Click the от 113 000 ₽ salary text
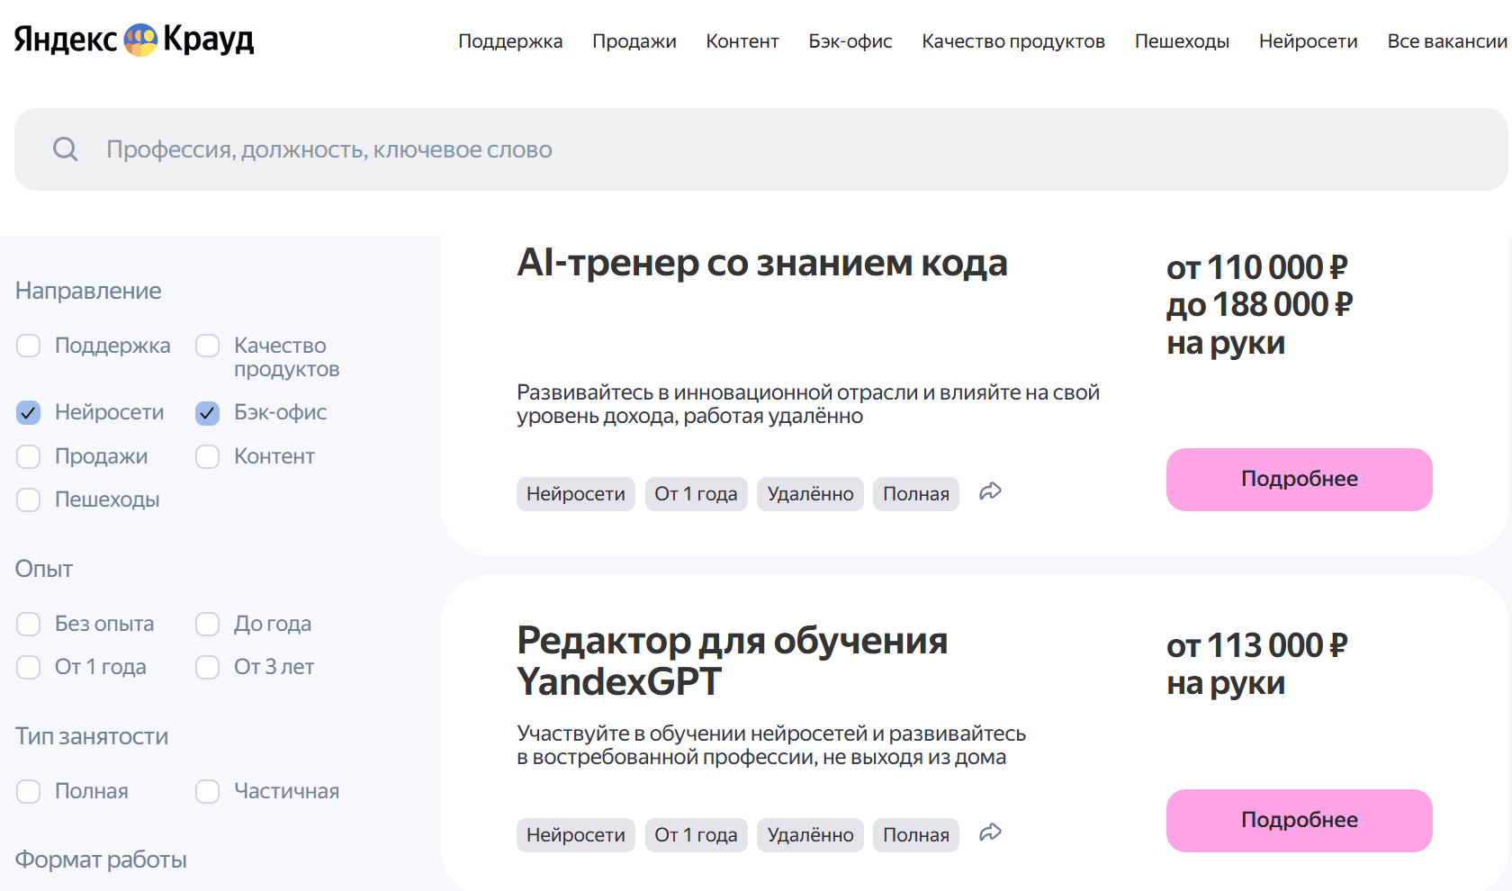The height and width of the screenshot is (891, 1512). [x=1257, y=646]
